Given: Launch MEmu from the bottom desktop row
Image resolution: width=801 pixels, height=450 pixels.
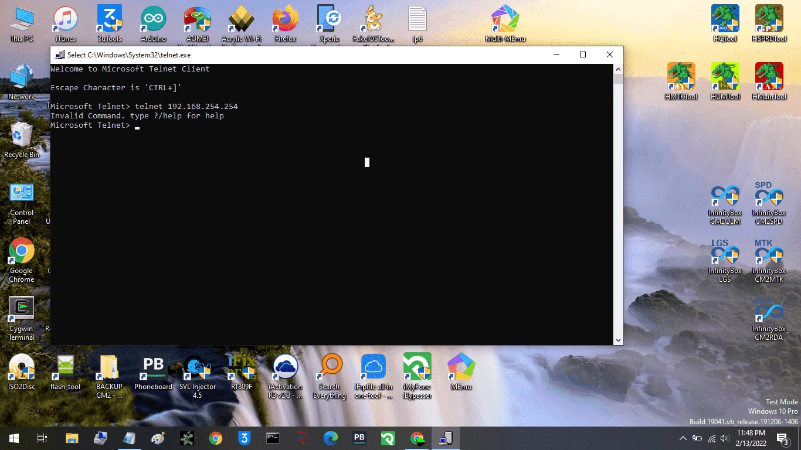Looking at the screenshot, I should tap(461, 372).
